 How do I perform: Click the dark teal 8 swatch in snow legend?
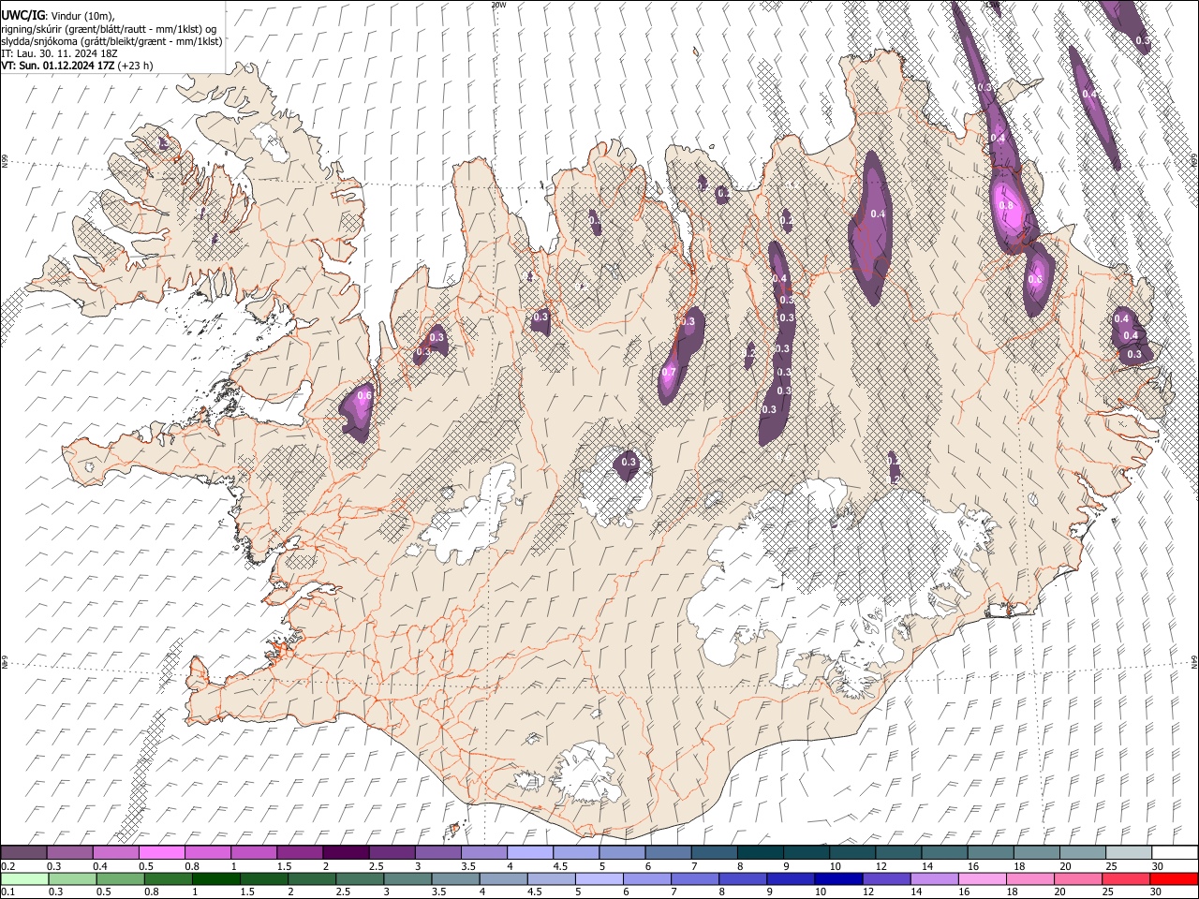[x=759, y=853]
